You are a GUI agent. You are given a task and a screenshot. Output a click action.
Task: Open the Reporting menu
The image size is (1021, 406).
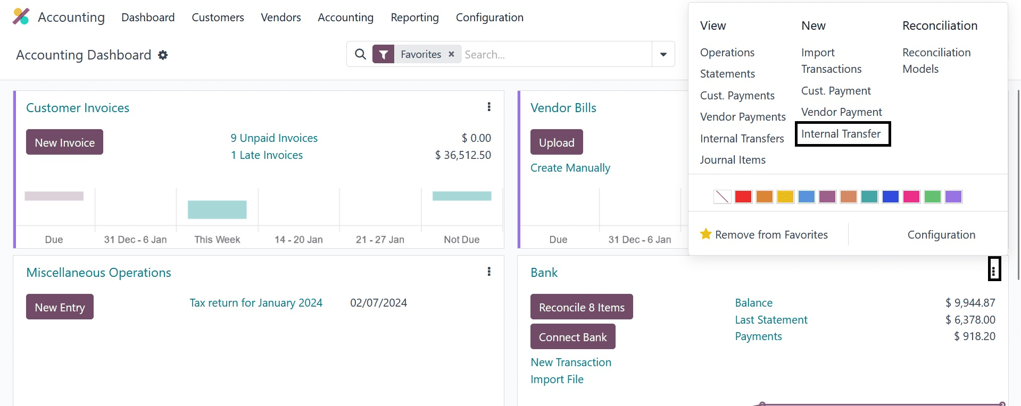414,18
